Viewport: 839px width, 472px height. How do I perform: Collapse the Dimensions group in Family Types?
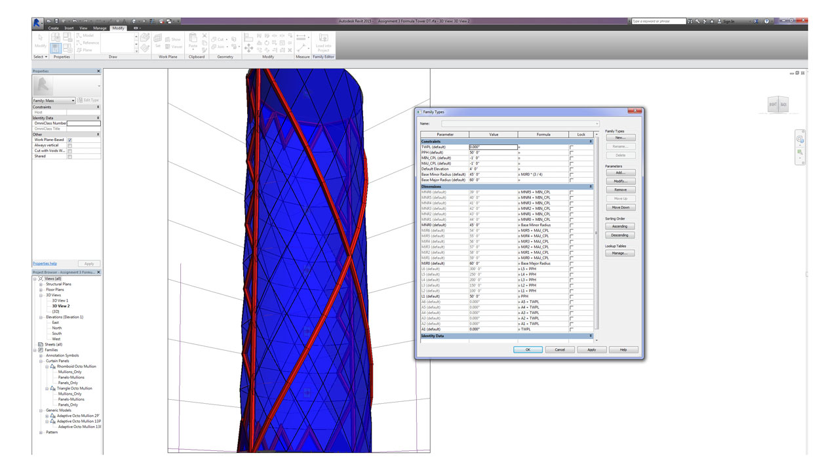click(x=591, y=187)
